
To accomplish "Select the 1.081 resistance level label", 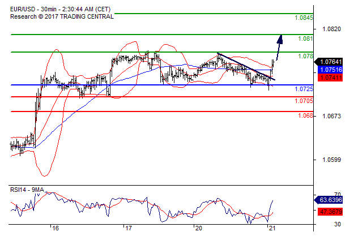I will pos(305,38).
